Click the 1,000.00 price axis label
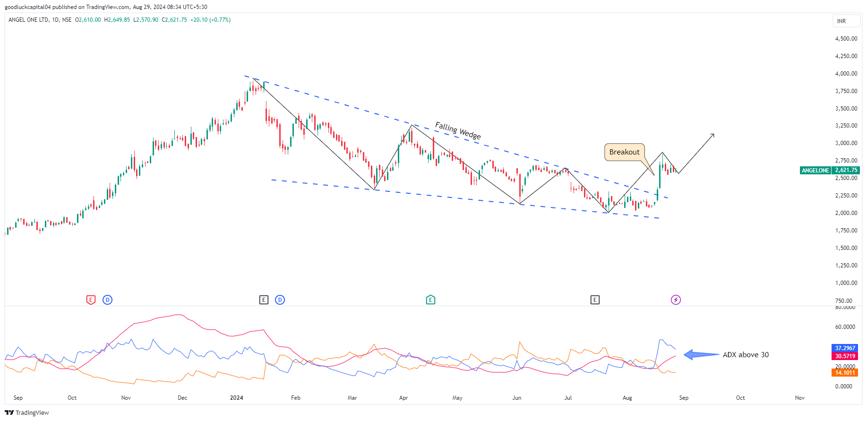 846,283
